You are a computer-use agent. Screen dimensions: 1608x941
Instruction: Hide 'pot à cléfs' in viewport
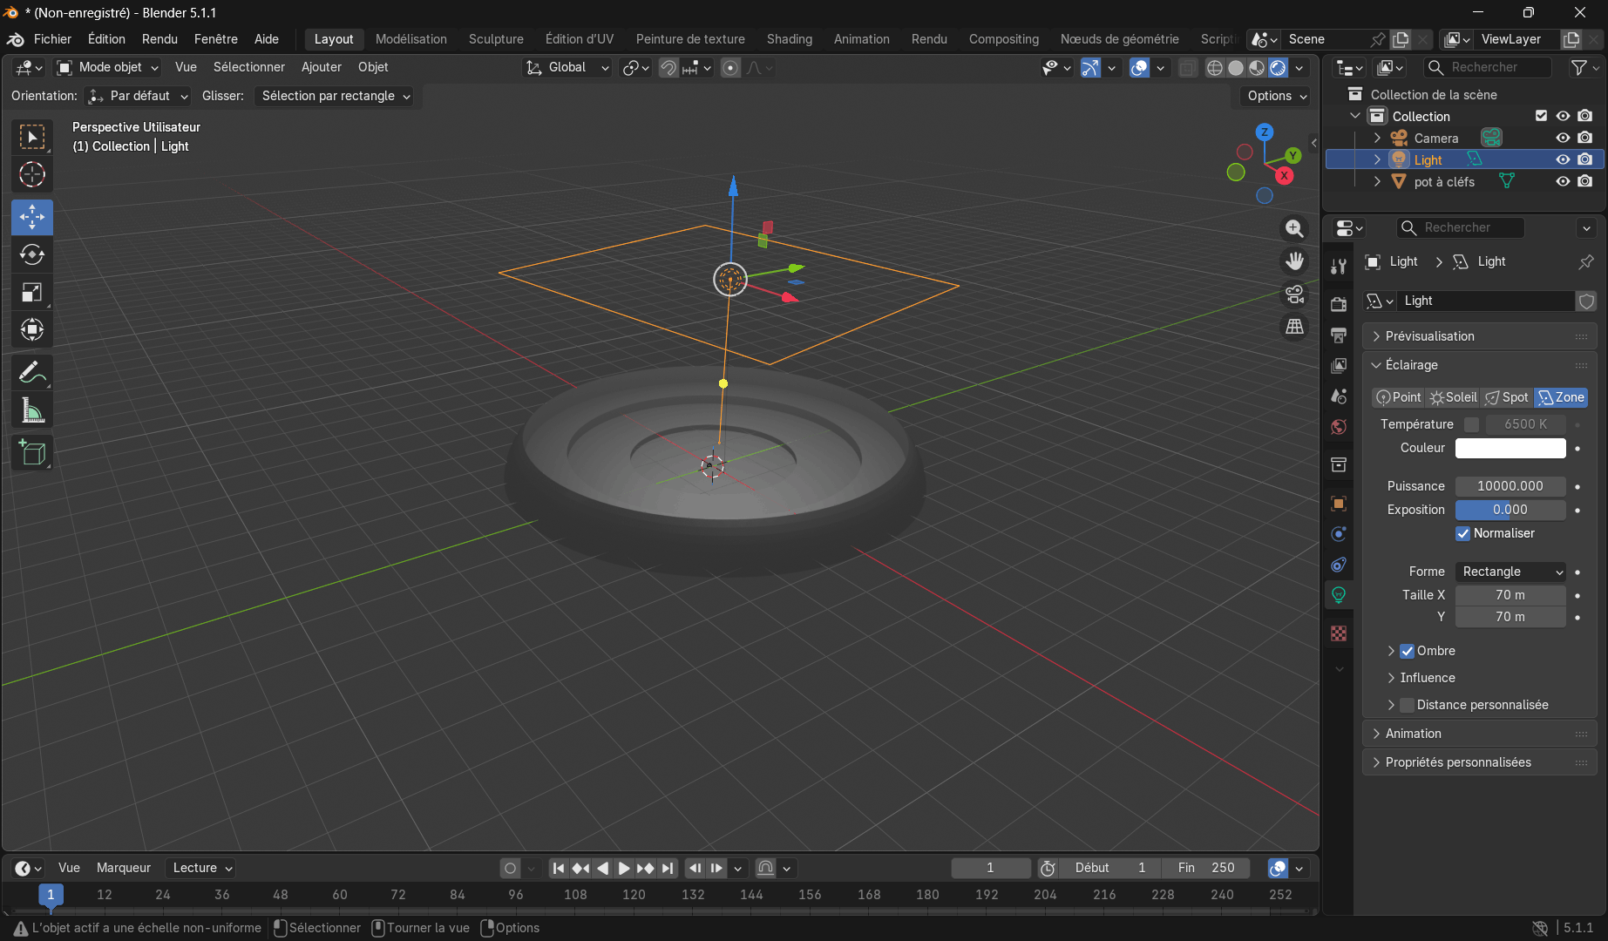click(x=1563, y=181)
